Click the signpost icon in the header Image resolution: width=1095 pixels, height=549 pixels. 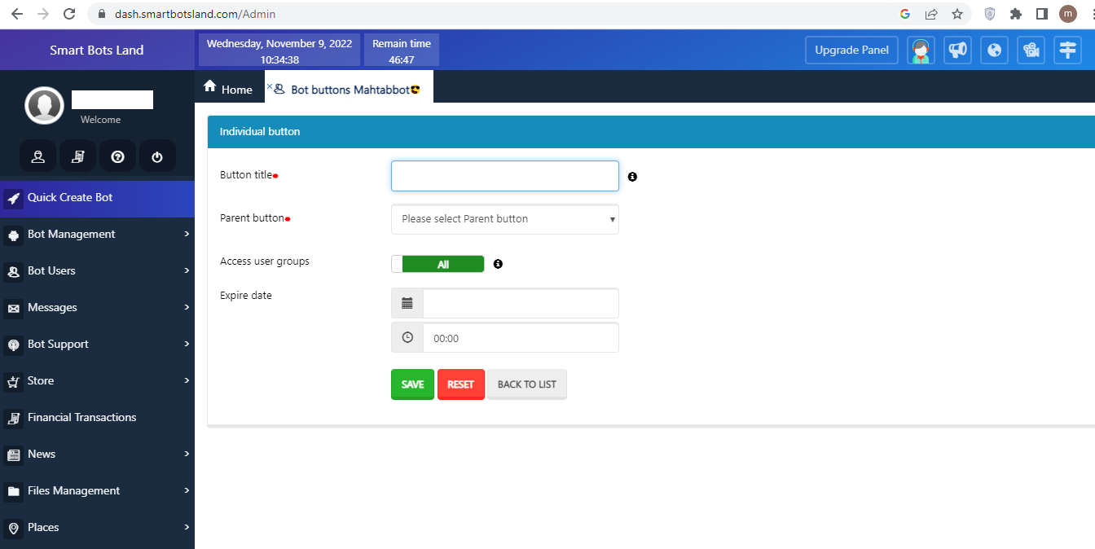[x=1067, y=50]
